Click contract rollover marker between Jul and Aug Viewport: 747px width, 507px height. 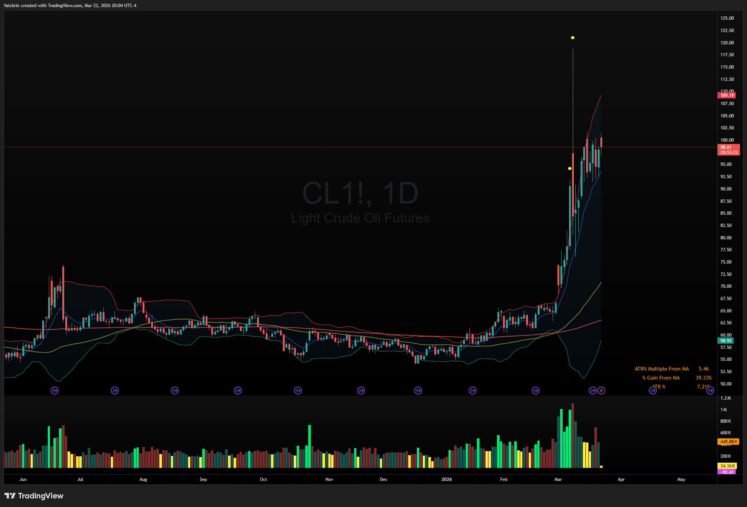(115, 390)
